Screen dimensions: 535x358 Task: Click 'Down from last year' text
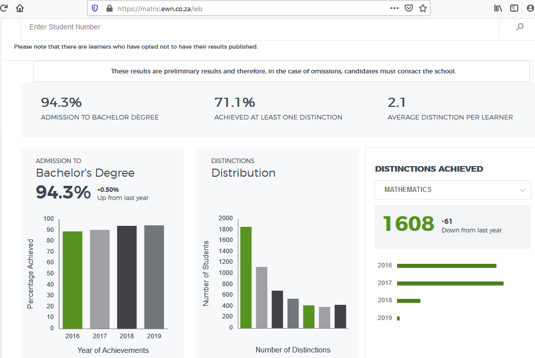pyautogui.click(x=472, y=230)
